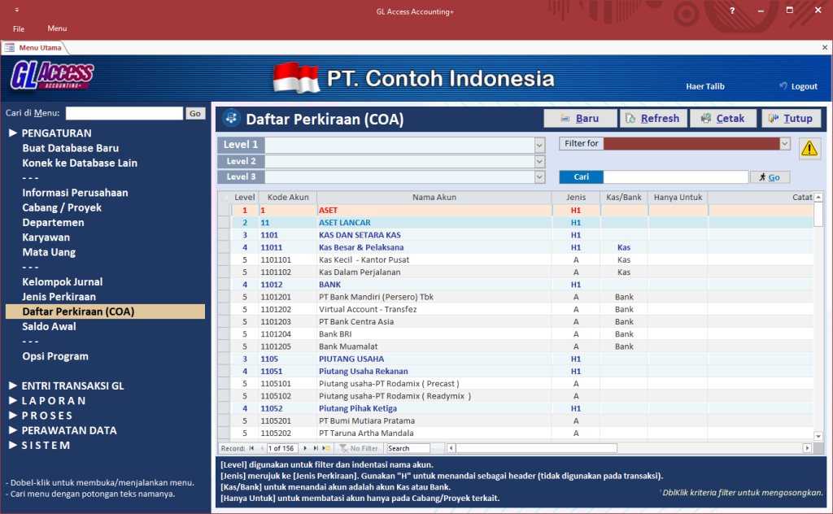Open the Filter for dropdown arrow

coord(784,144)
